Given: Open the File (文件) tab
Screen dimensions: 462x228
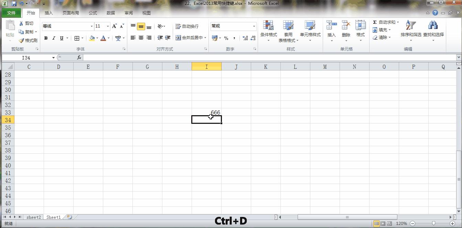Looking at the screenshot, I should pos(11,13).
